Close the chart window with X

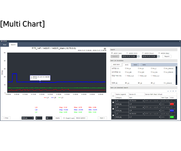(x=180, y=41)
